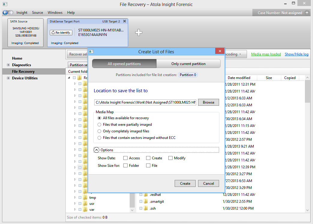
Task: Collapse the Options section
Action: click(x=96, y=150)
